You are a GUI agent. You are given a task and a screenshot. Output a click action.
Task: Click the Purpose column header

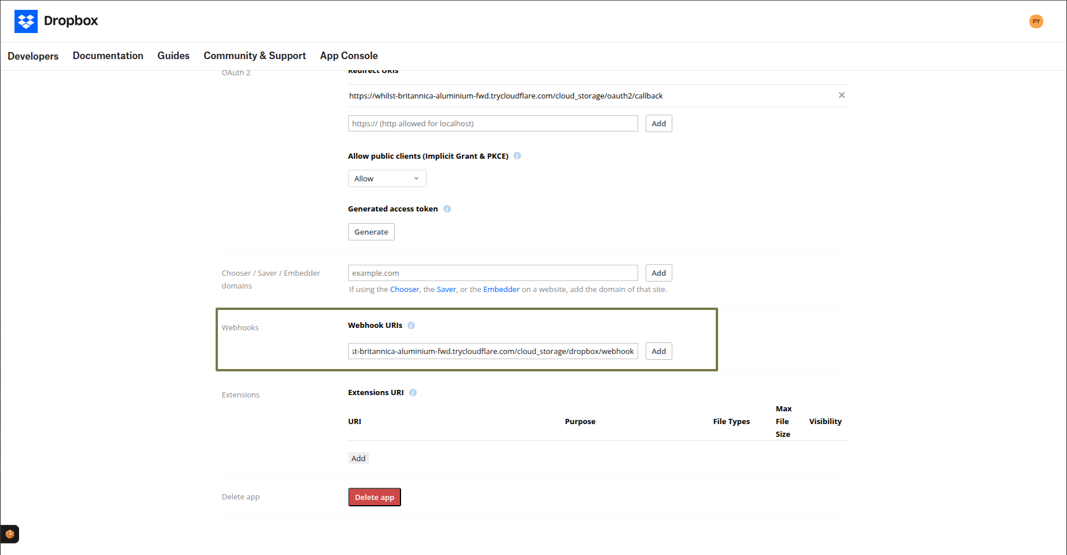[580, 421]
